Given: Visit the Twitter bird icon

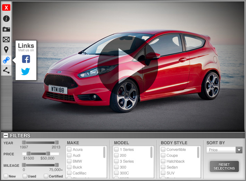Looking at the screenshot, I should pyautogui.click(x=25, y=71).
